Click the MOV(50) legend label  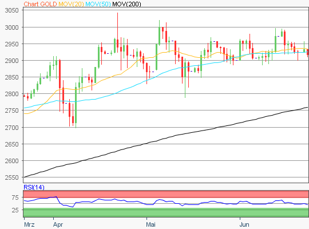pyautogui.click(x=98, y=4)
